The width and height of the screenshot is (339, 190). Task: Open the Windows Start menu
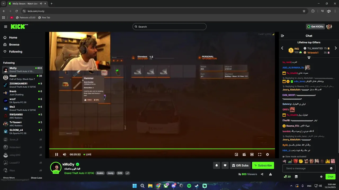point(135,186)
